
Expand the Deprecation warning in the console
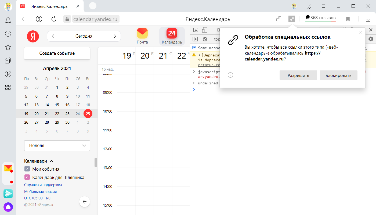coord(200,55)
